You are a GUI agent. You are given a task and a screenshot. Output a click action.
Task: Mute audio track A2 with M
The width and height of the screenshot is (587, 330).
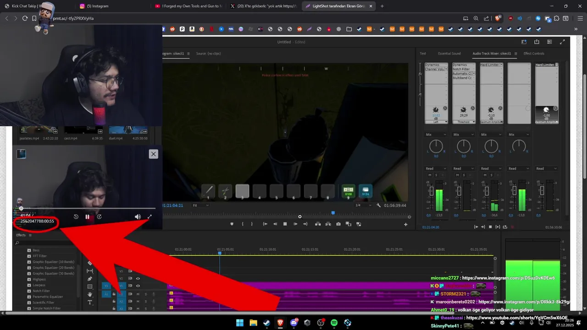(x=138, y=302)
